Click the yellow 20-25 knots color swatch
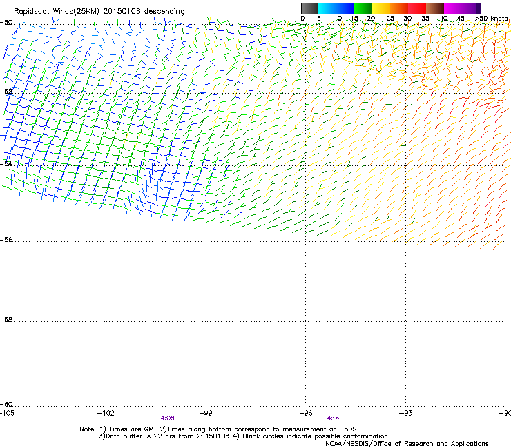This screenshot has width=511, height=448. point(381,8)
